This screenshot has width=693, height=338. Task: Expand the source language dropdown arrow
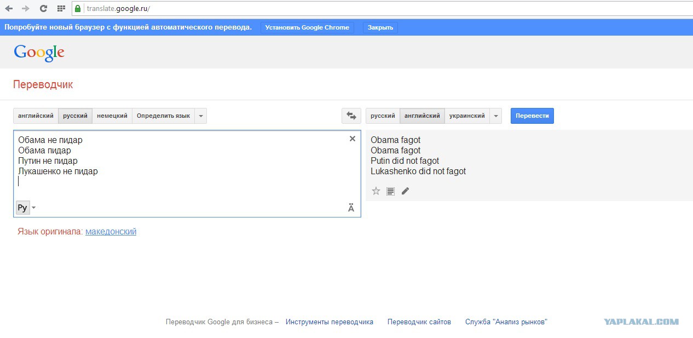coord(201,116)
